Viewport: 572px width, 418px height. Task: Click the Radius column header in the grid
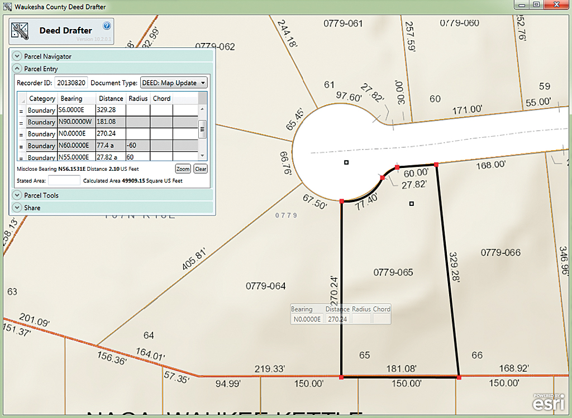tap(138, 98)
